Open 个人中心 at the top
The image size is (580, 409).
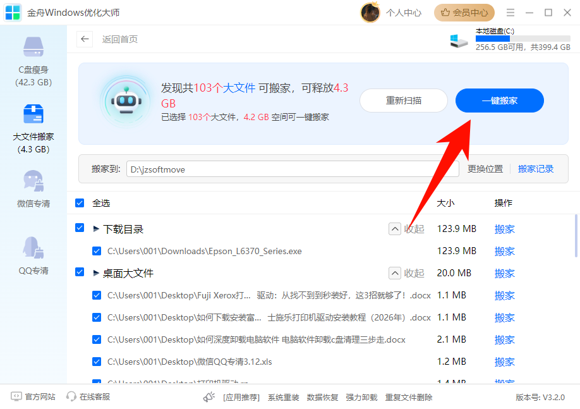pyautogui.click(x=403, y=13)
